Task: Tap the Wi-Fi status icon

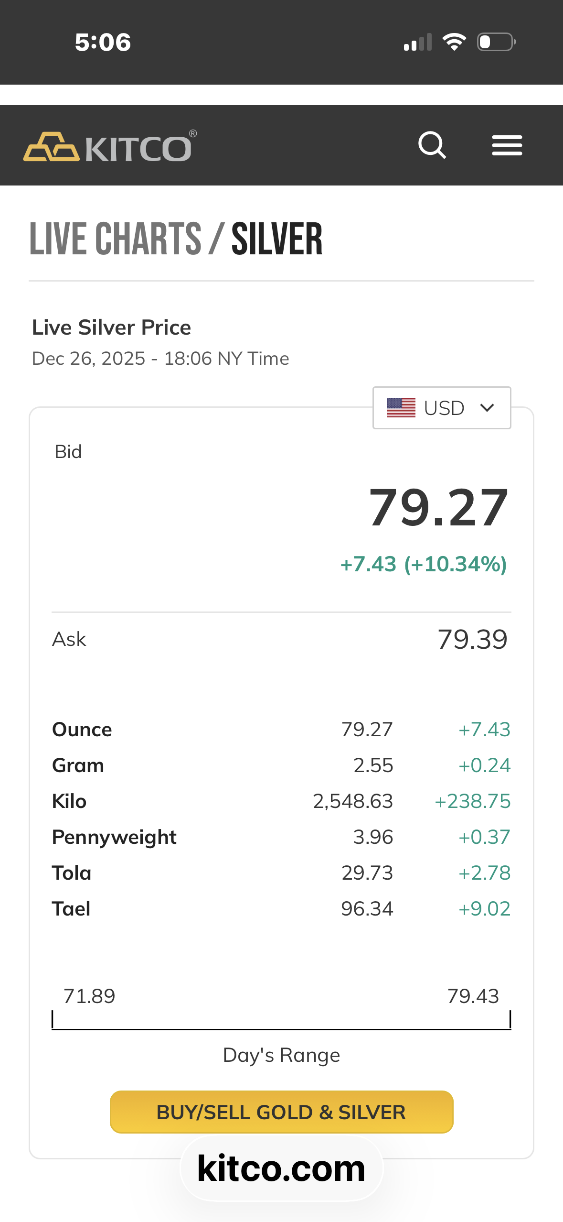Action: [x=454, y=42]
